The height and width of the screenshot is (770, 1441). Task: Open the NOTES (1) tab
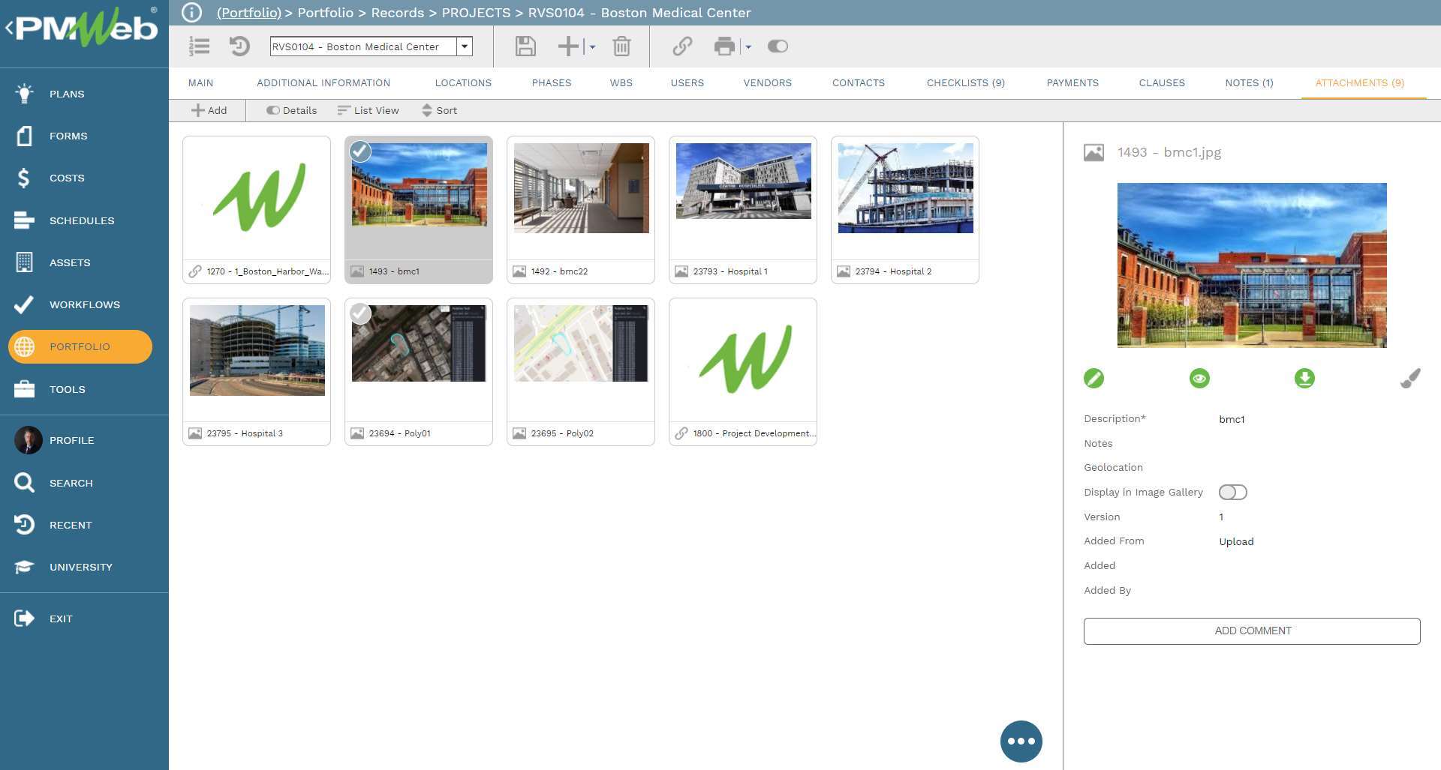(1248, 82)
